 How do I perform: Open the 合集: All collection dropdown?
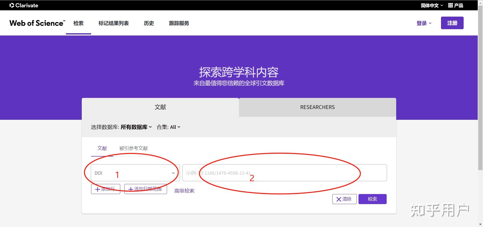174,127
